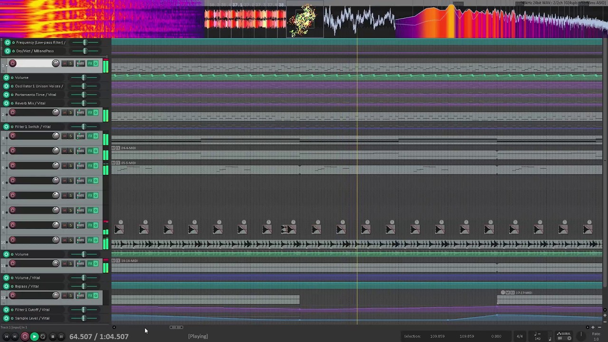The width and height of the screenshot is (608, 342).
Task: Open the FX chain on track 10
Action: [x=90, y=240]
